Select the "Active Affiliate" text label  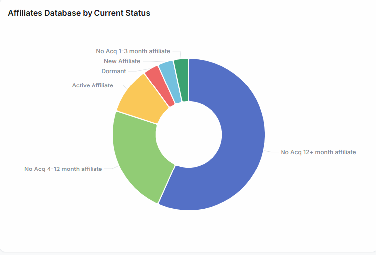click(x=93, y=85)
